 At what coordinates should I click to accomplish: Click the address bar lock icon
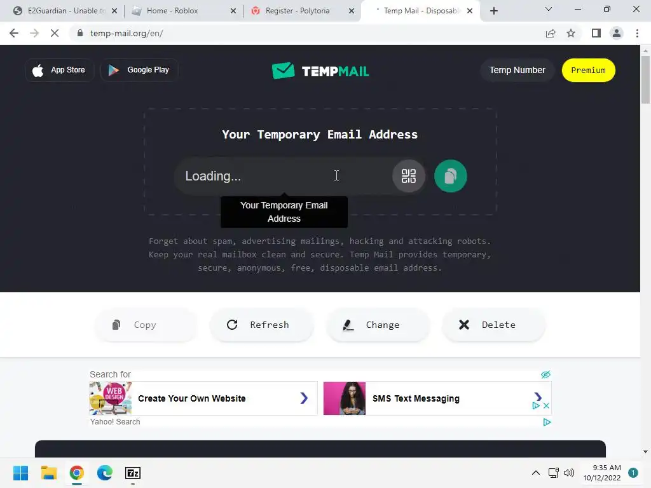pyautogui.click(x=79, y=33)
